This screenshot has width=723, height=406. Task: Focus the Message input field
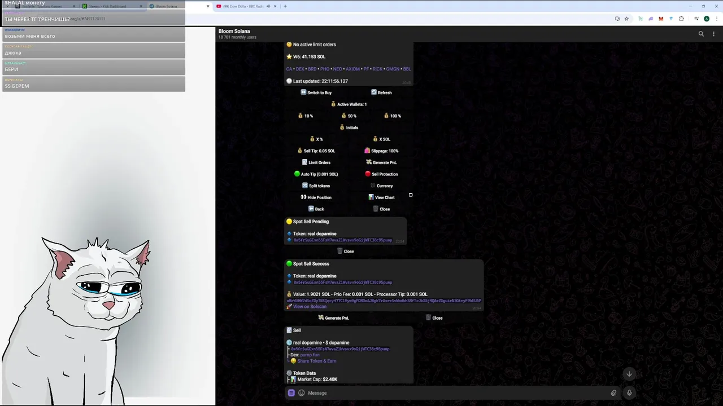(458, 393)
